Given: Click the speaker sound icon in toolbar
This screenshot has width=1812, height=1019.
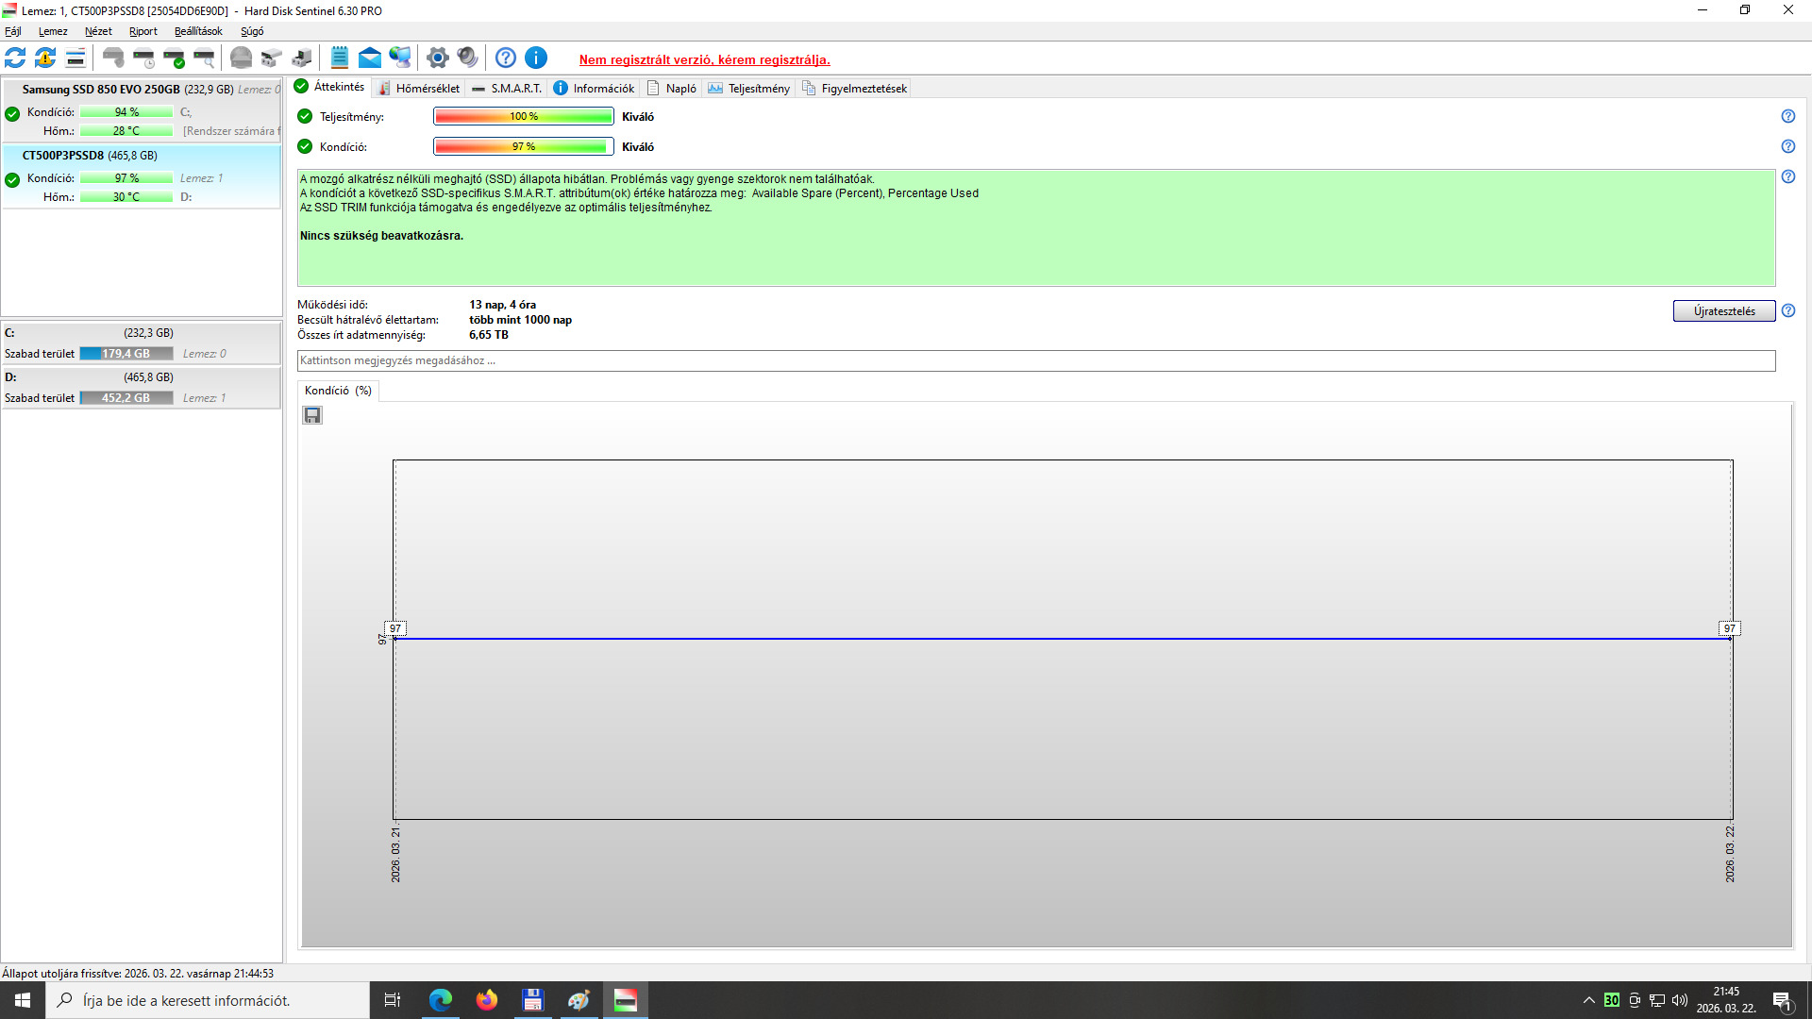Looking at the screenshot, I should point(467,58).
